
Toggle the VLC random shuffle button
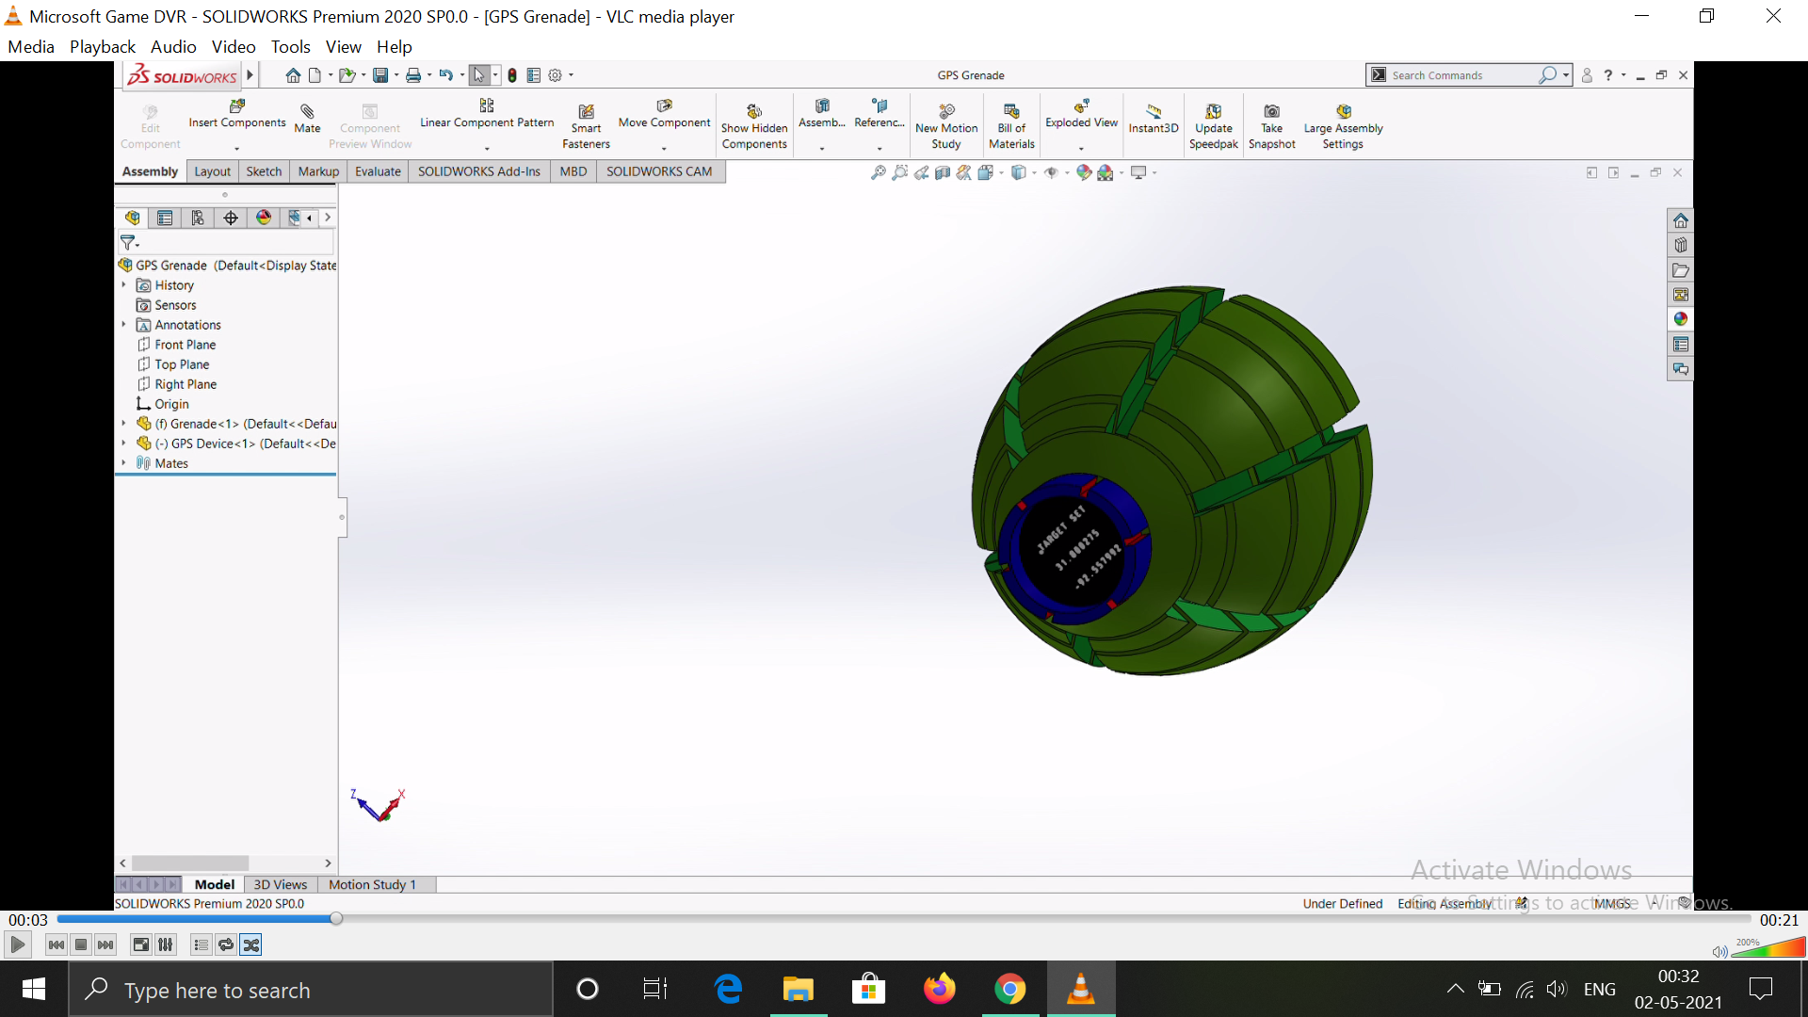point(250,944)
